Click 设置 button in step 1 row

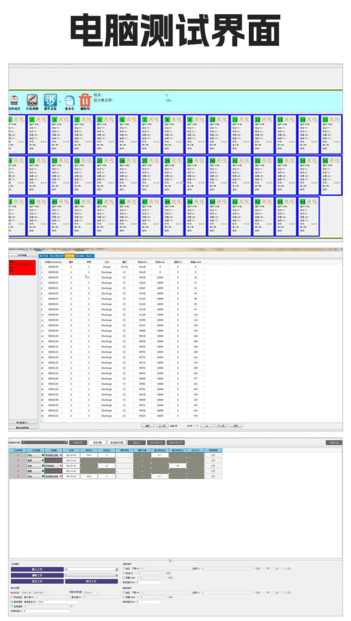[x=213, y=455]
